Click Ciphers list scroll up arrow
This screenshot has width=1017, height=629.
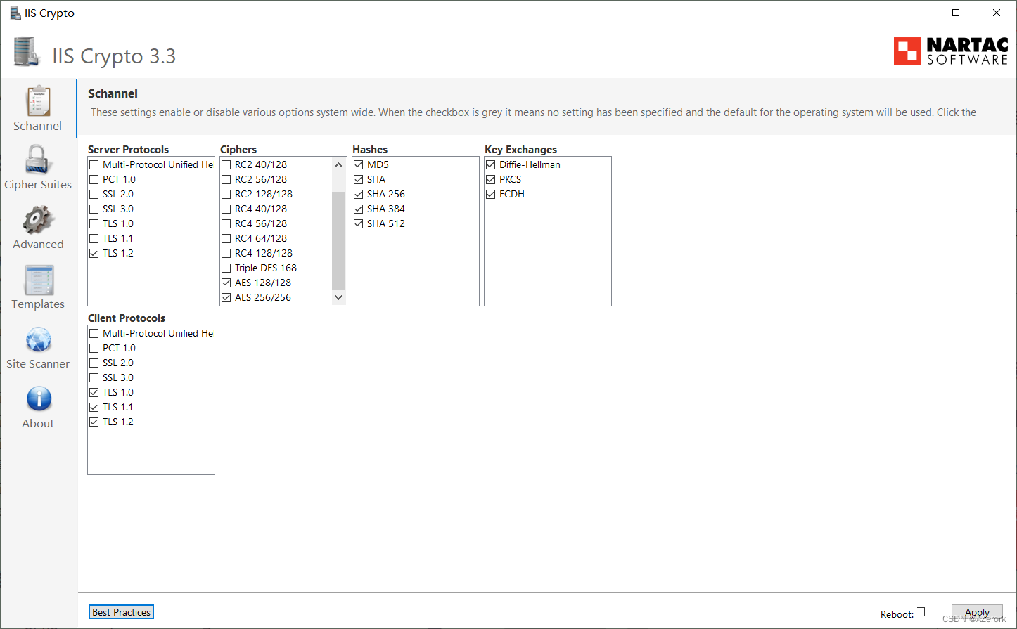click(339, 164)
